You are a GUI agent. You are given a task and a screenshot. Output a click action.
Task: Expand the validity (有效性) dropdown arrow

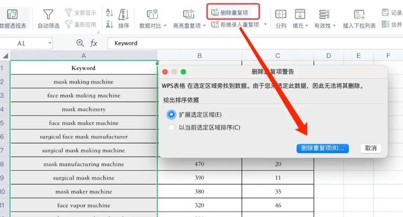[334, 25]
